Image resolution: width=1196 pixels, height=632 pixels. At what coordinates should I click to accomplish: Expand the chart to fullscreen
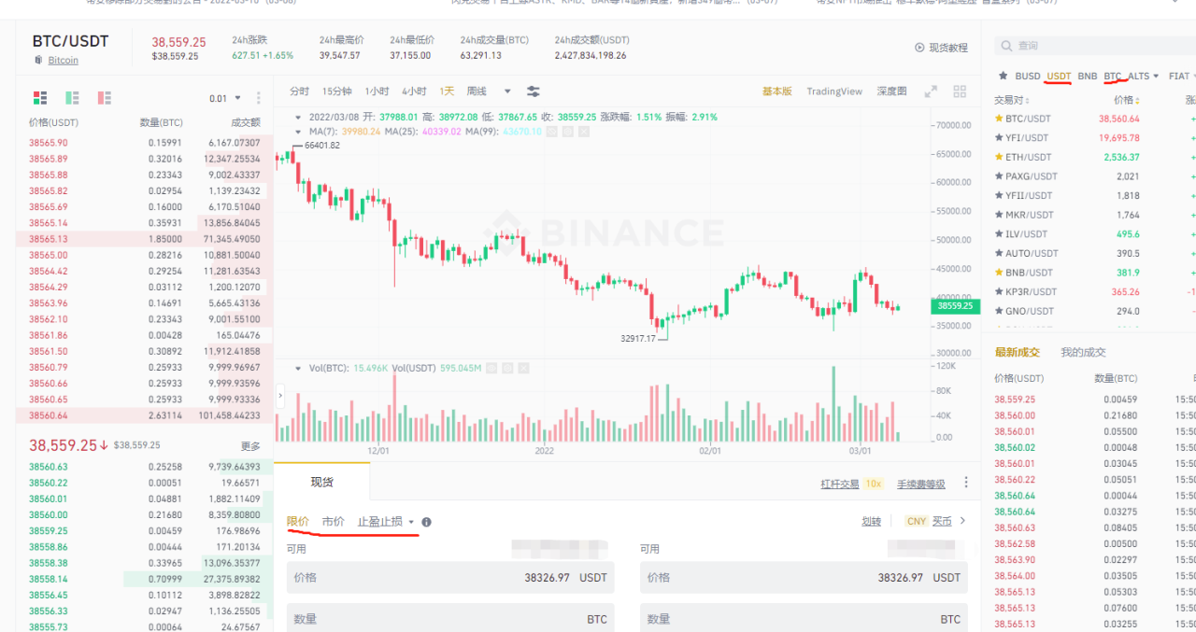tap(931, 91)
